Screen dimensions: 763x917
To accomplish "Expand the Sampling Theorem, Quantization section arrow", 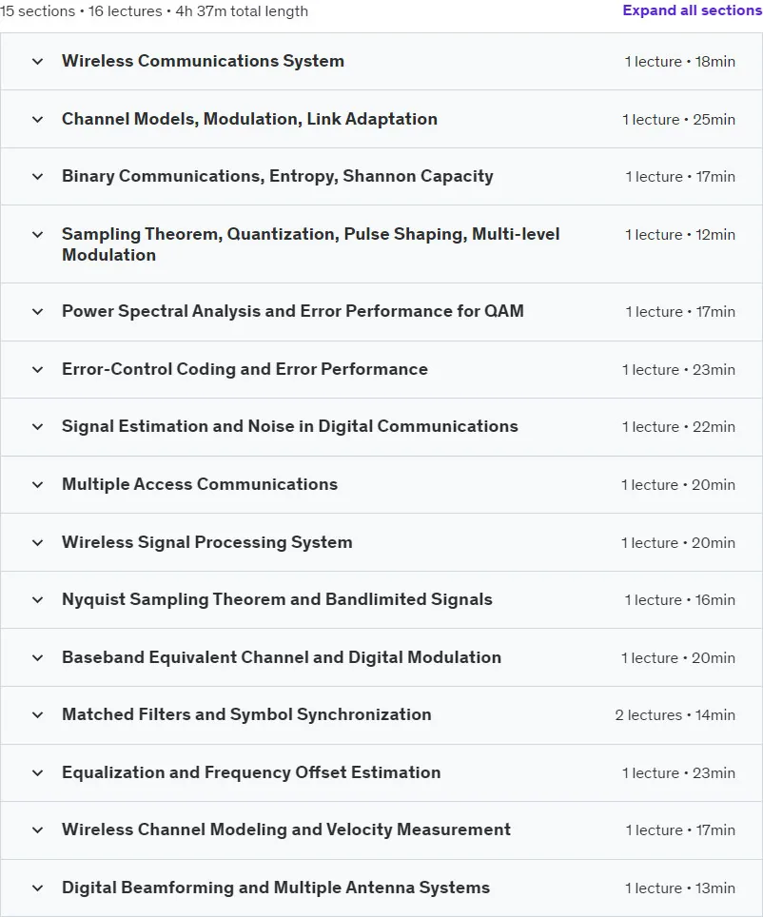I will click(37, 235).
